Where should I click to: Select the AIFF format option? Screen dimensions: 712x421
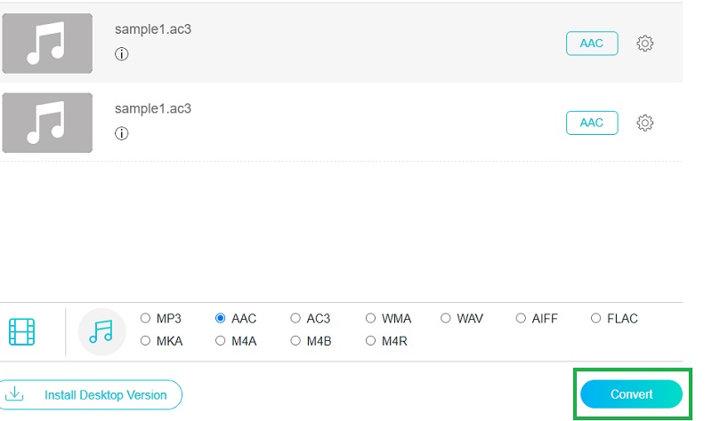(x=522, y=319)
